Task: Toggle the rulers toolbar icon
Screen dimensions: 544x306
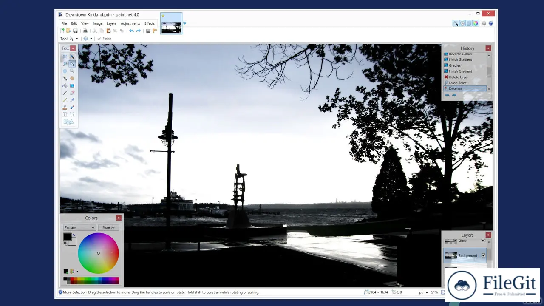Action: [155, 31]
